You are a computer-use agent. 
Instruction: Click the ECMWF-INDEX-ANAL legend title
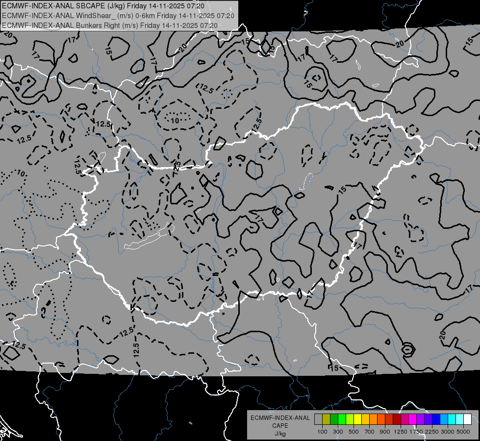click(x=280, y=418)
